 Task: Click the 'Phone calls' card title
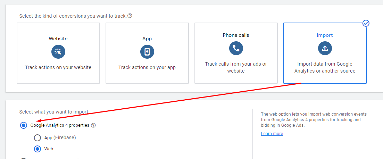(236, 35)
